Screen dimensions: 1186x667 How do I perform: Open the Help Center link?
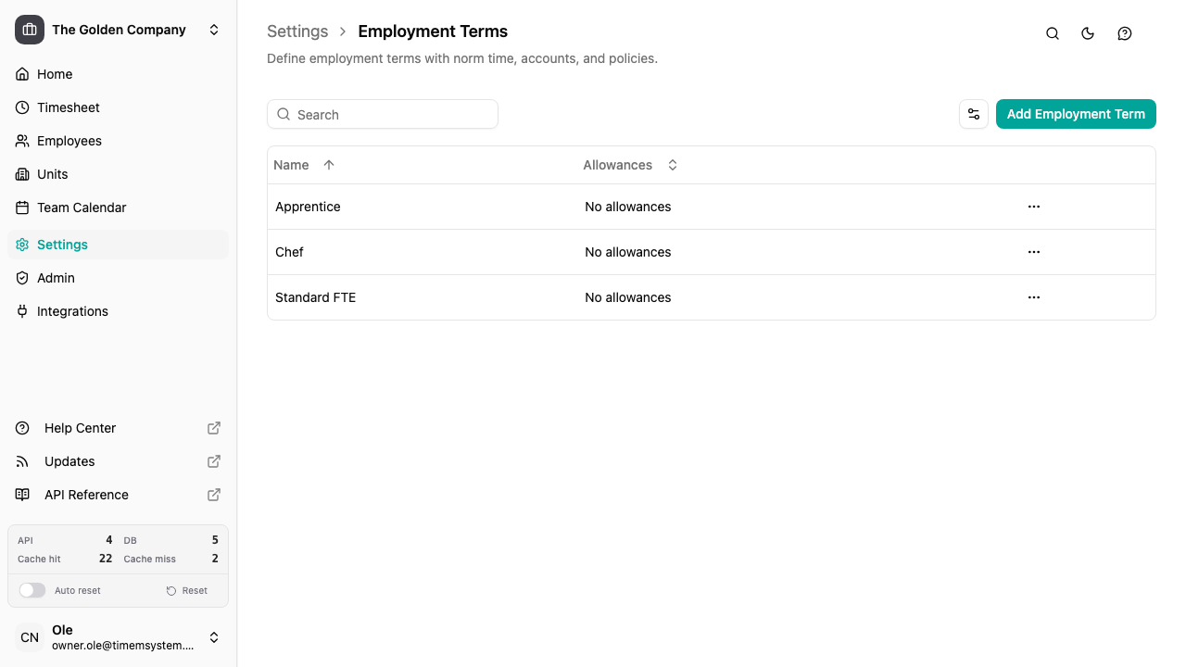click(80, 428)
